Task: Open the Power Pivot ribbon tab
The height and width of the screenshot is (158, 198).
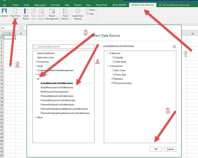Action: tap(101, 5)
